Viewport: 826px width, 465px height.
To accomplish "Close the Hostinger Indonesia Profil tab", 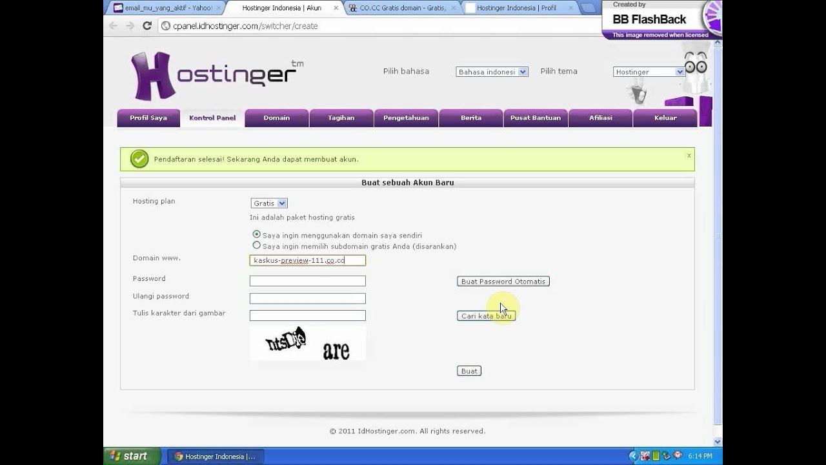I will (570, 8).
